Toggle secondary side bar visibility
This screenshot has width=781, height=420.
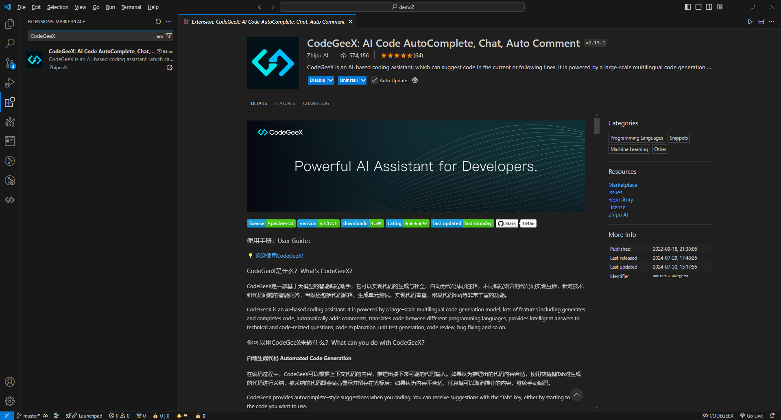point(709,7)
